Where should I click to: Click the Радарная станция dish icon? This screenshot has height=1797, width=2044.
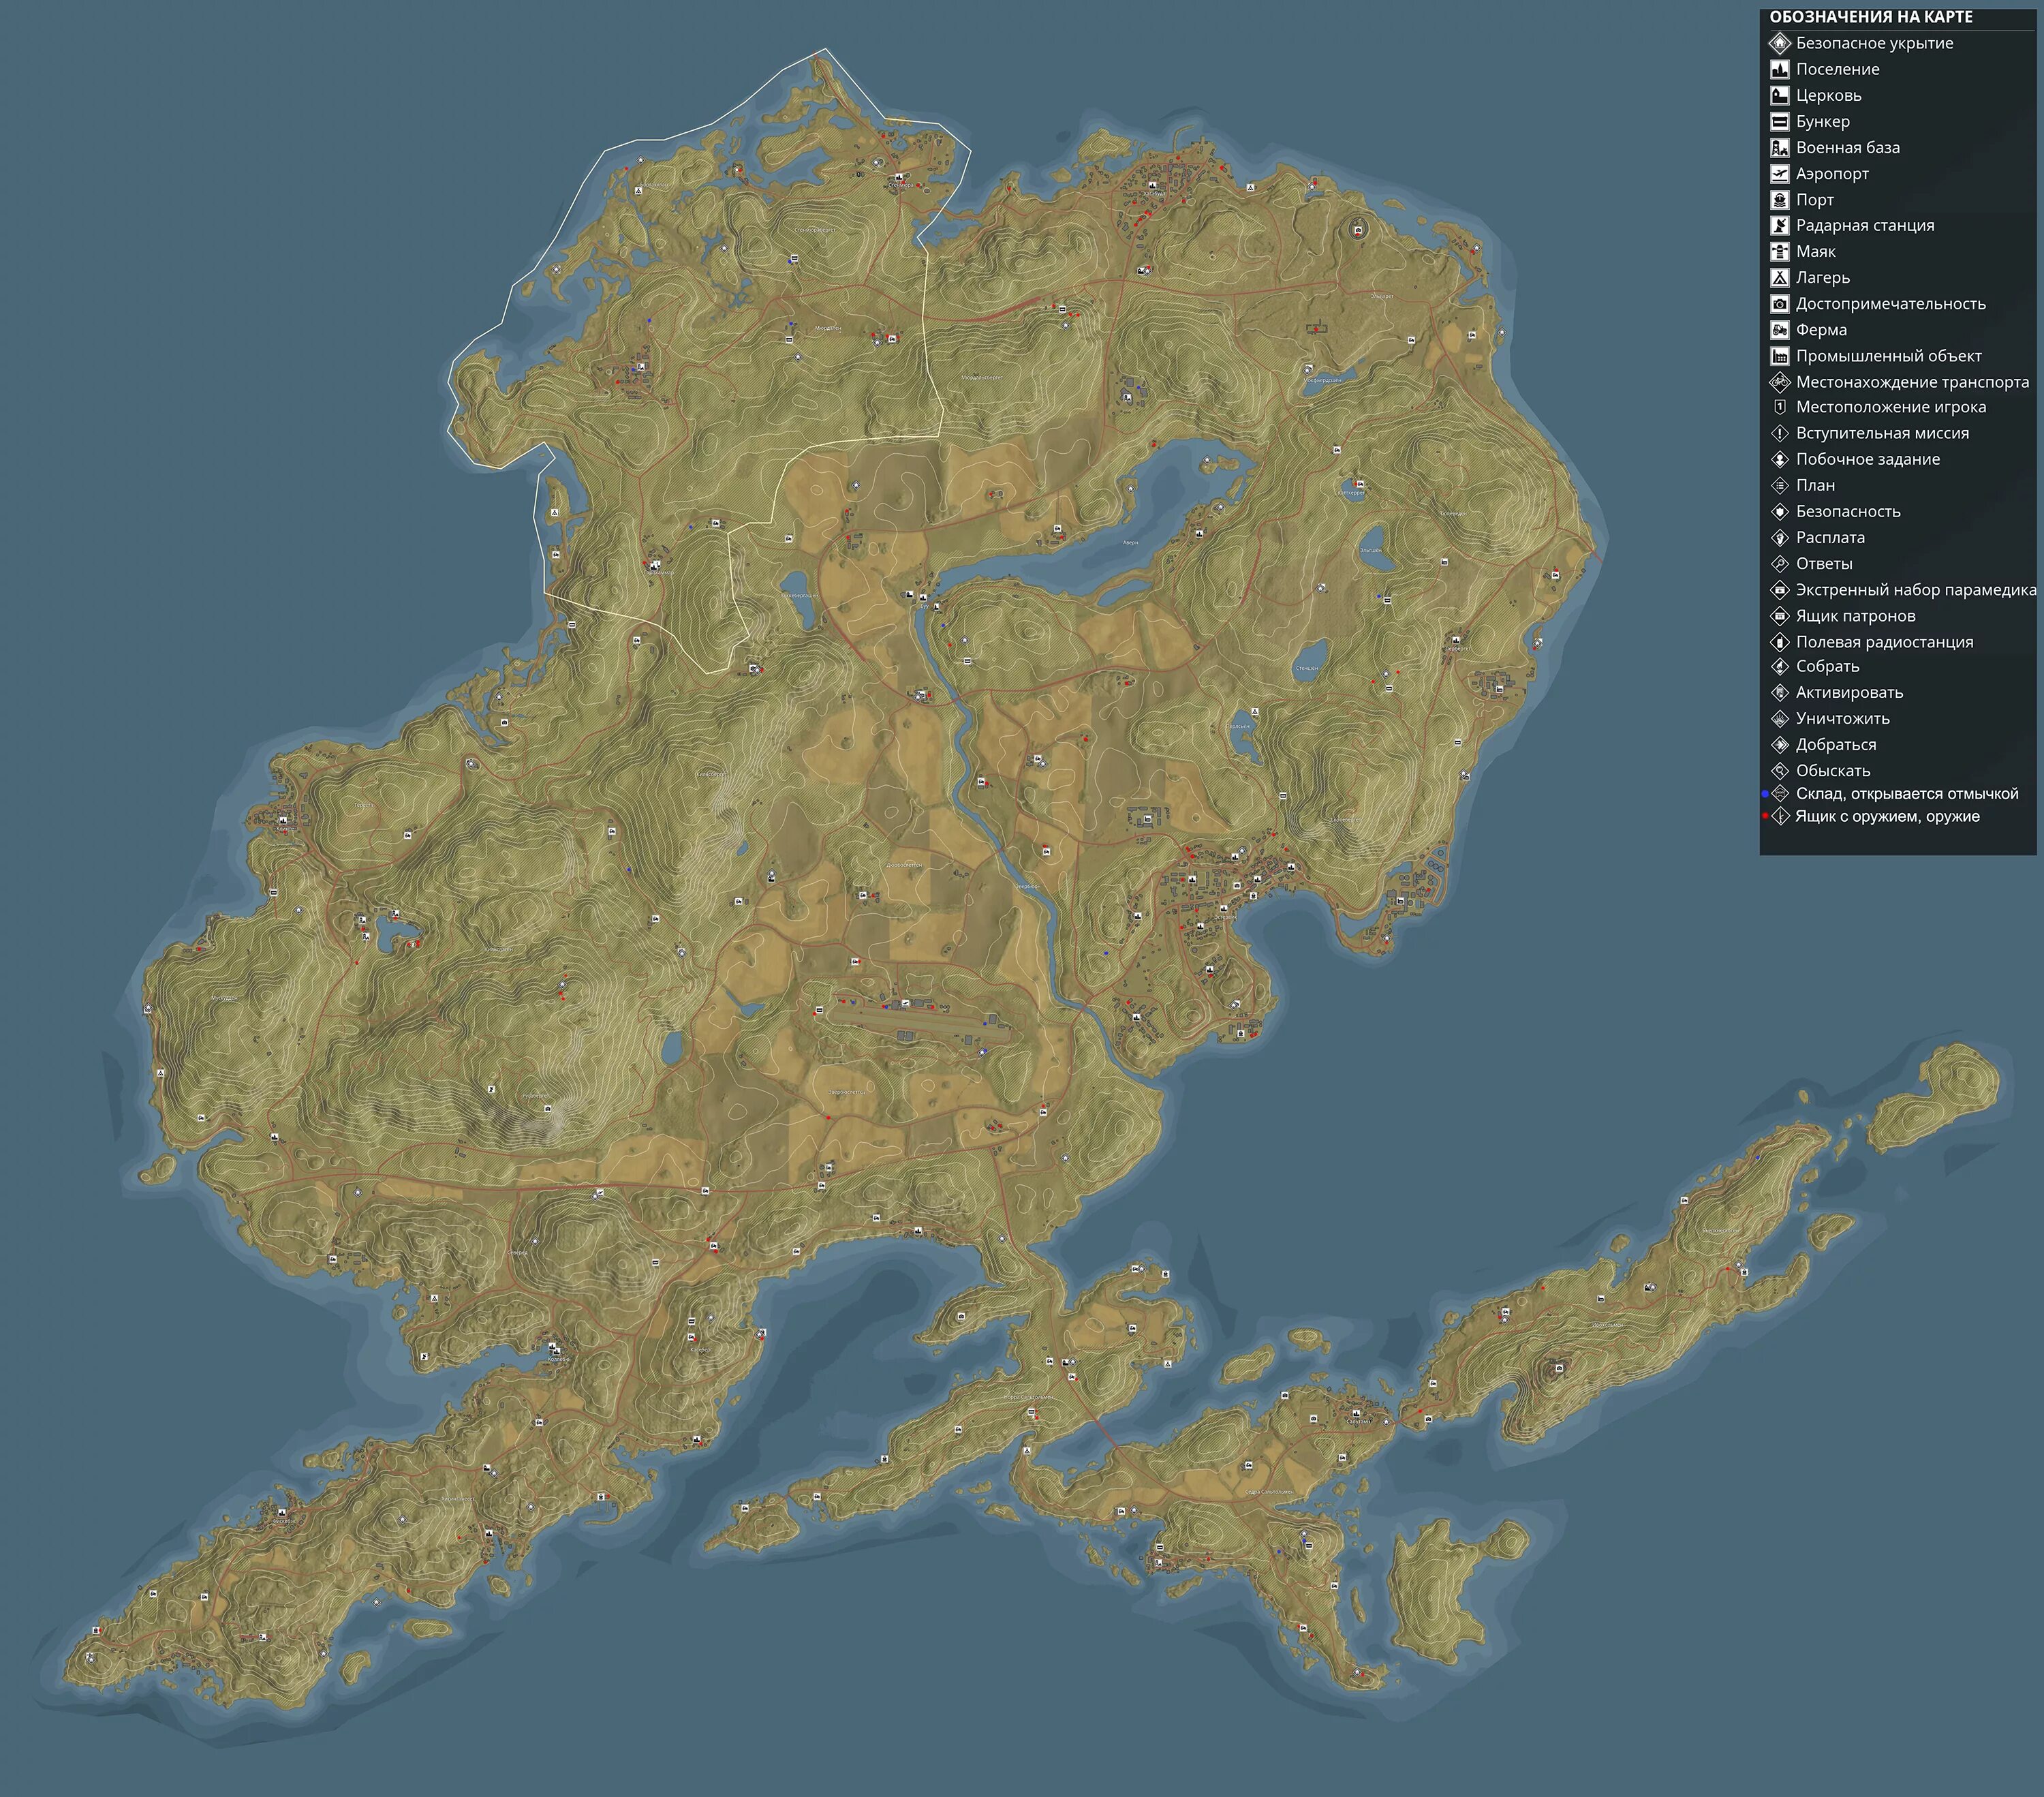point(1779,225)
